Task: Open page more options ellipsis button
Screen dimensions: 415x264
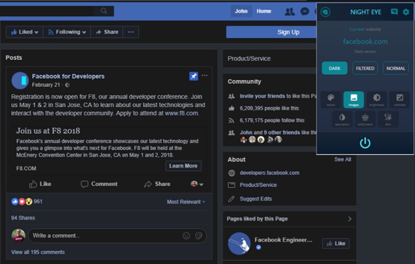Action: click(131, 32)
